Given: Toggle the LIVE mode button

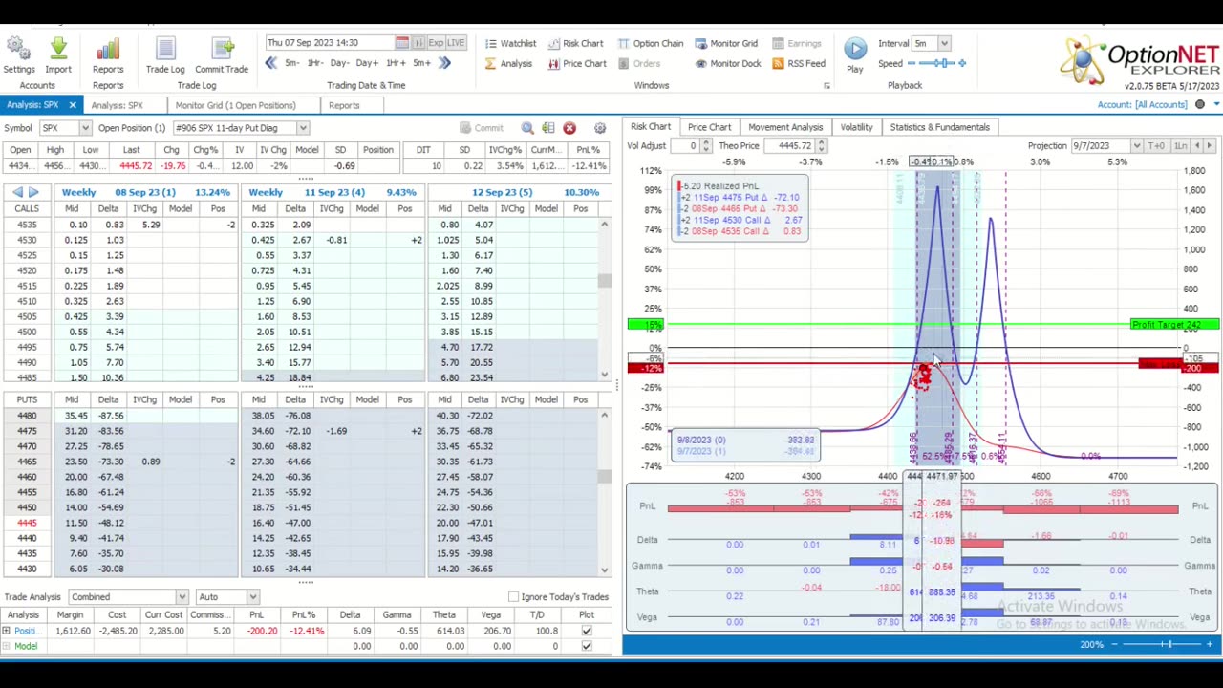Looking at the screenshot, I should (456, 43).
